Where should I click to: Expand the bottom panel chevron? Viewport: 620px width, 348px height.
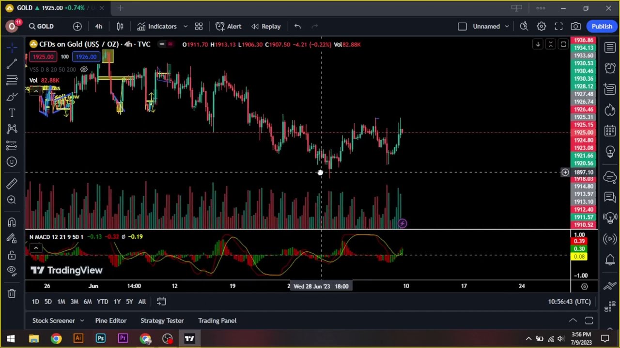[573, 320]
